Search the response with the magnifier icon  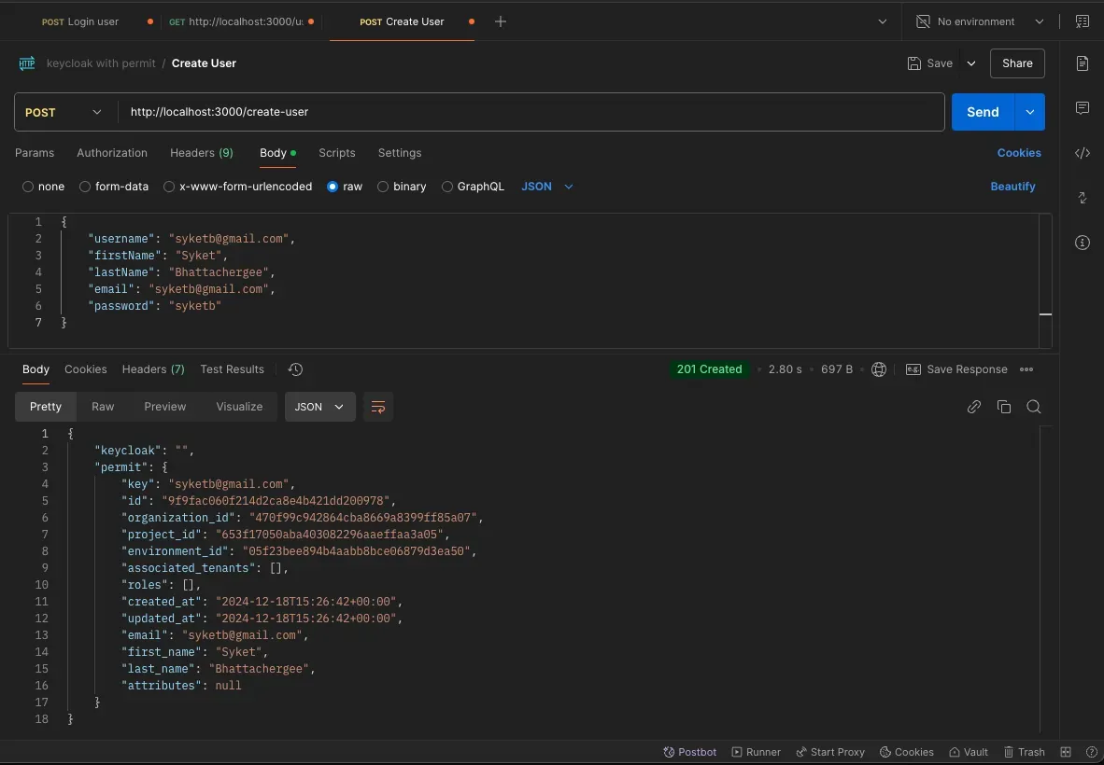pyautogui.click(x=1034, y=407)
